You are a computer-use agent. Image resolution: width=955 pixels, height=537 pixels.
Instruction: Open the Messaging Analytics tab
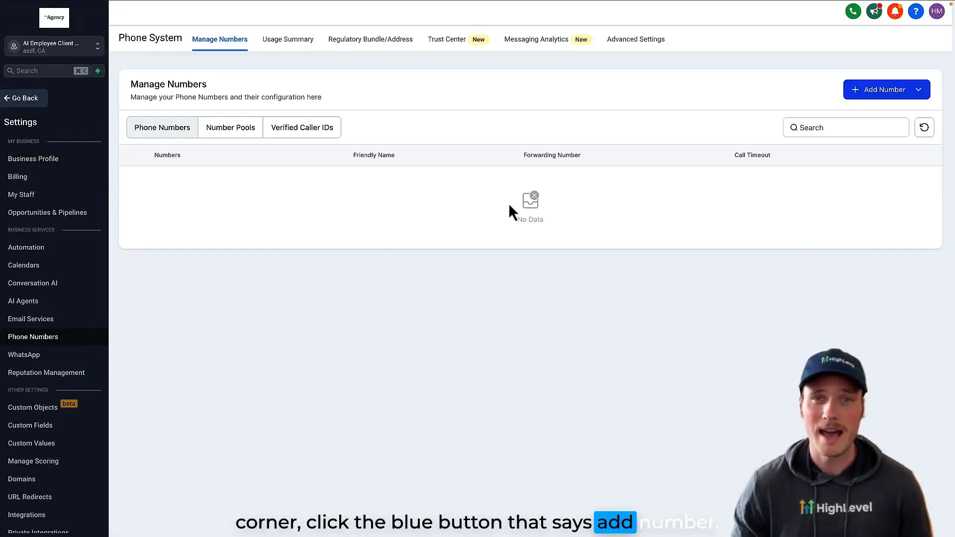click(x=548, y=39)
